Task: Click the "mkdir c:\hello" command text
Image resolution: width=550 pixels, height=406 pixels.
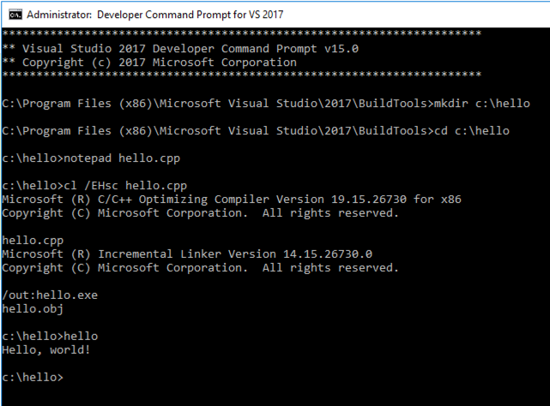Action: tap(474, 103)
